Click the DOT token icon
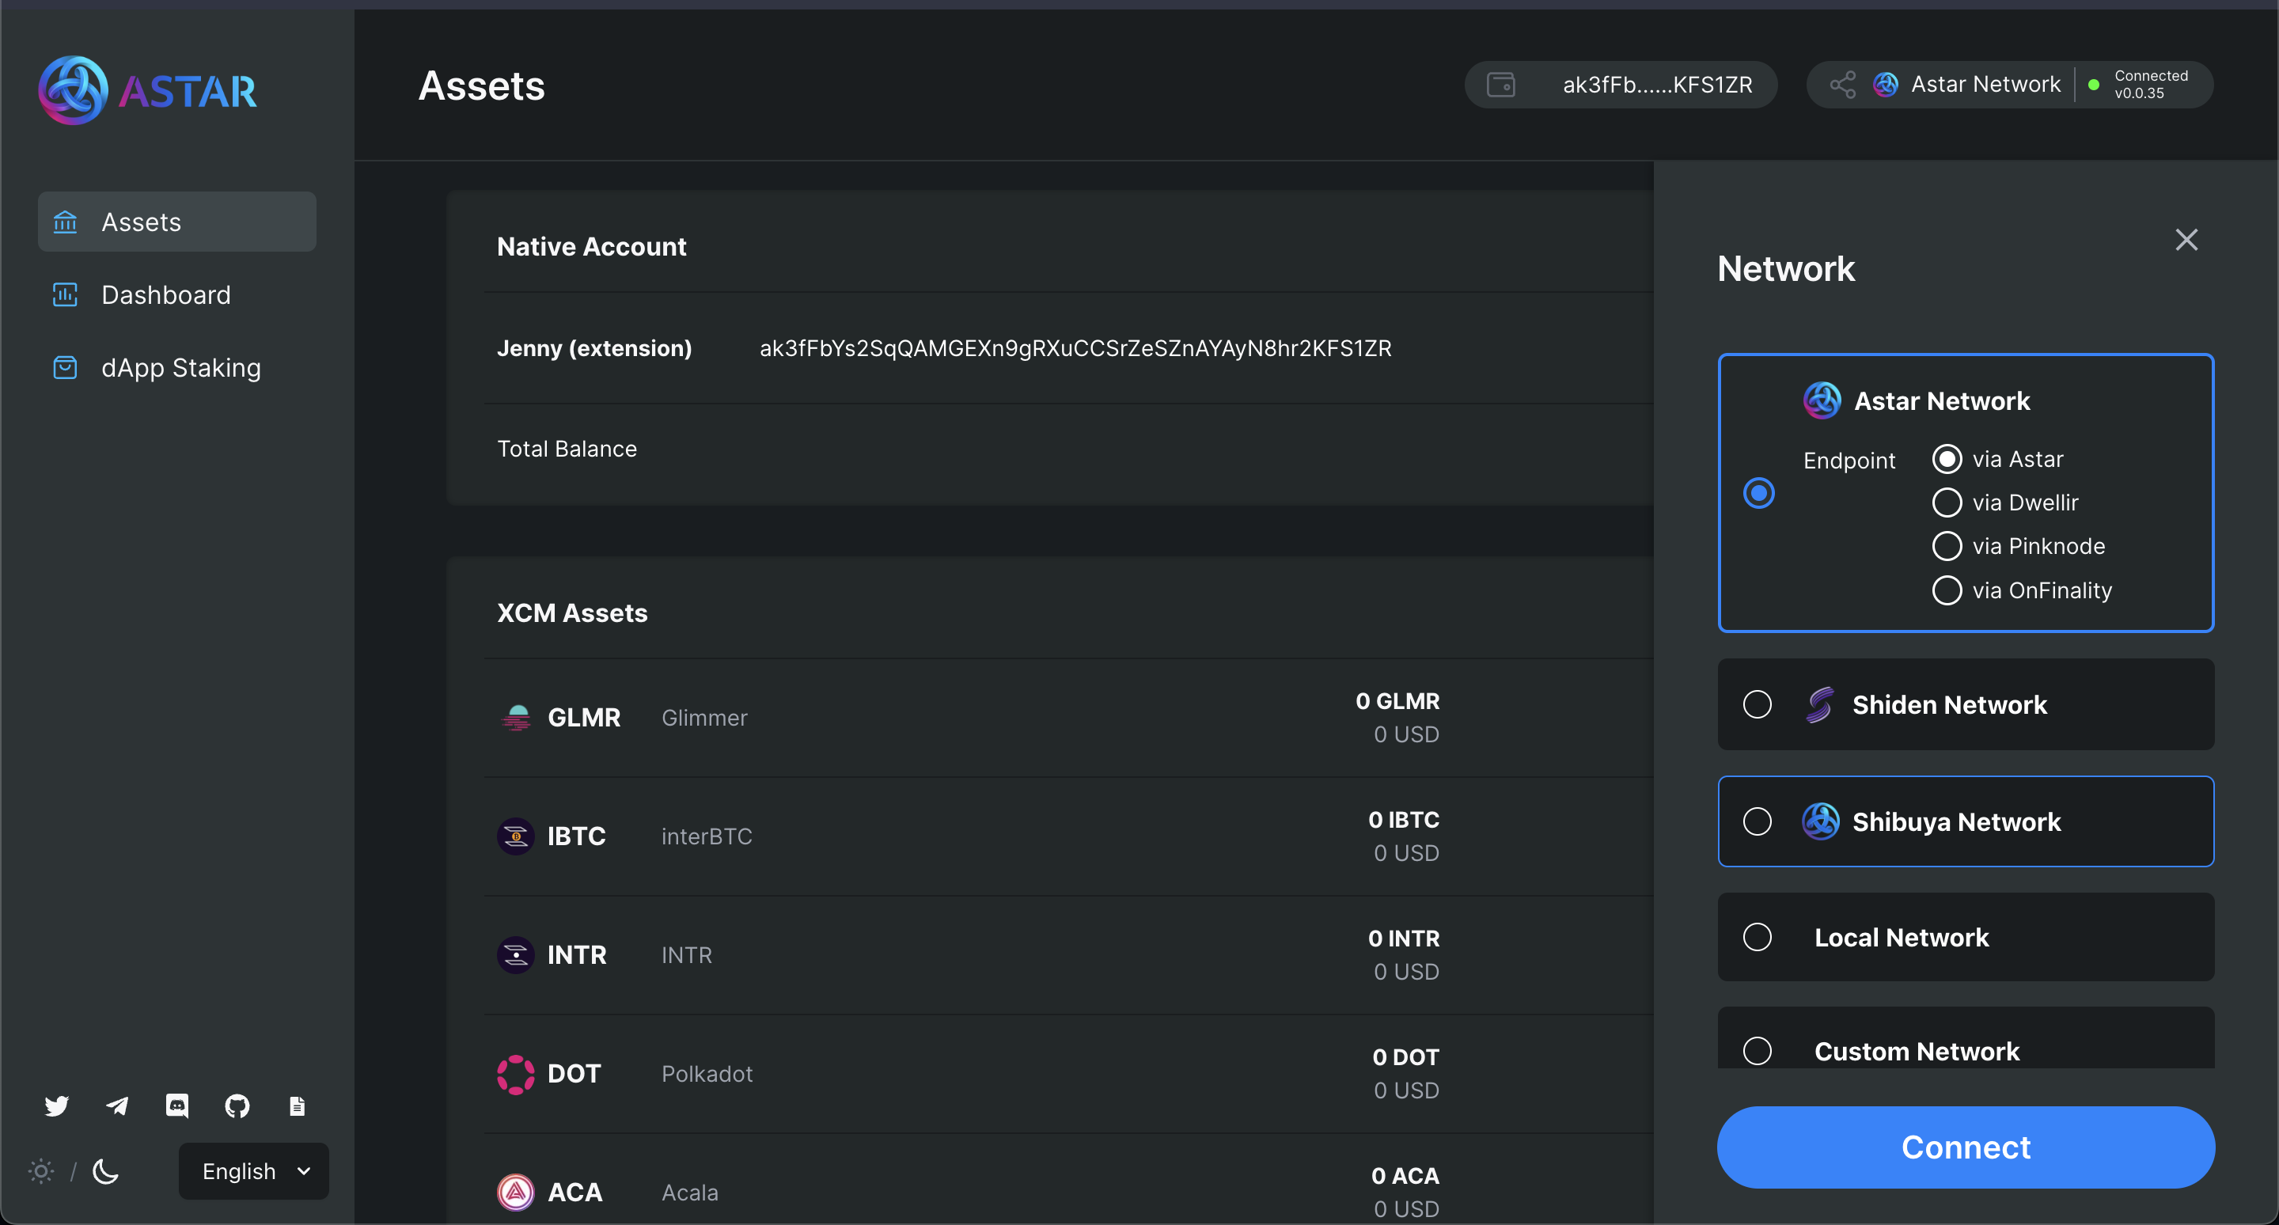This screenshot has width=2279, height=1225. (516, 1074)
